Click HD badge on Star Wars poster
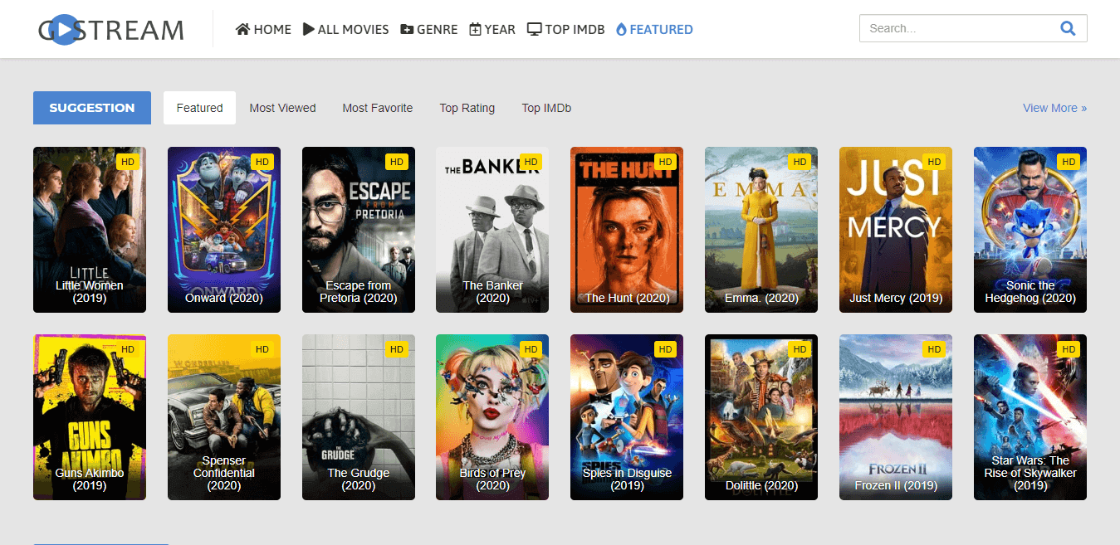The width and height of the screenshot is (1120, 545). click(1069, 349)
